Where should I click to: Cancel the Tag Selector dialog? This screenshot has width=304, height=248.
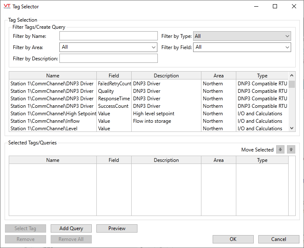[x=279, y=239]
